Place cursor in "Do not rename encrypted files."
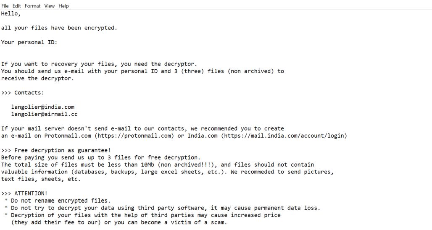 (61, 201)
